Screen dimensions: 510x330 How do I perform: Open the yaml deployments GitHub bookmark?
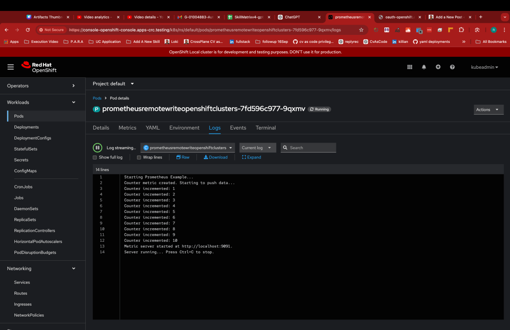click(x=431, y=41)
